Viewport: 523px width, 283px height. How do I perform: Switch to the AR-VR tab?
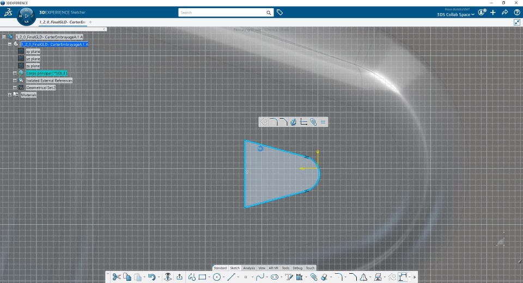[273, 268]
